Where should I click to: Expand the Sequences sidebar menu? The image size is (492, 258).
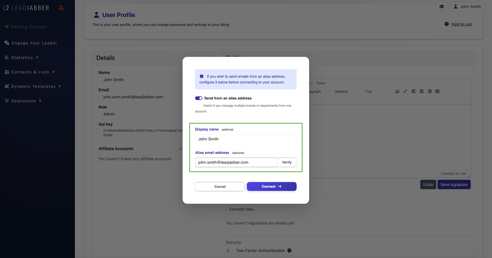tap(23, 101)
